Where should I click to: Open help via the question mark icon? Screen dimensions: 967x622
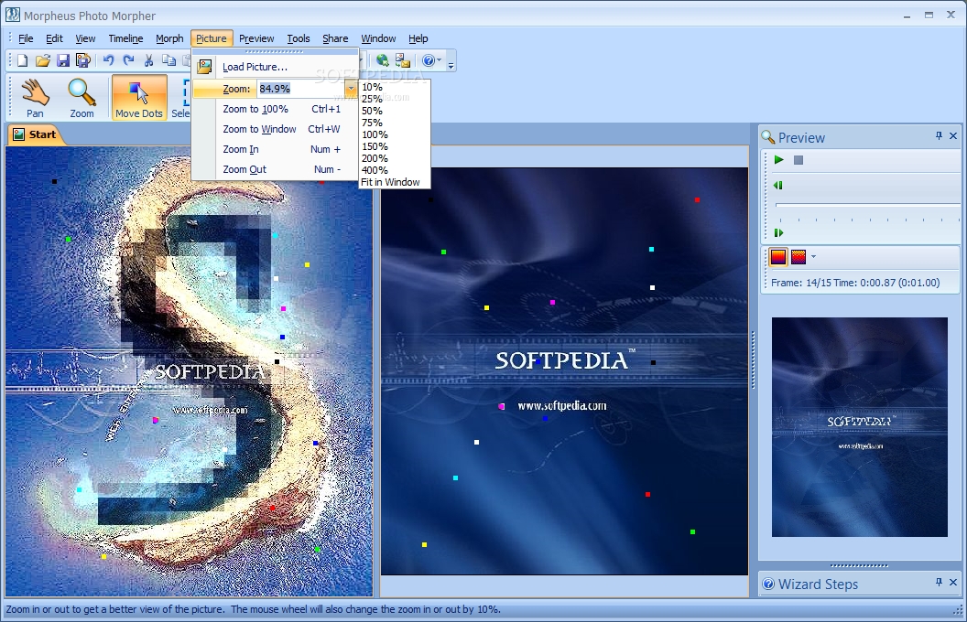[x=428, y=60]
